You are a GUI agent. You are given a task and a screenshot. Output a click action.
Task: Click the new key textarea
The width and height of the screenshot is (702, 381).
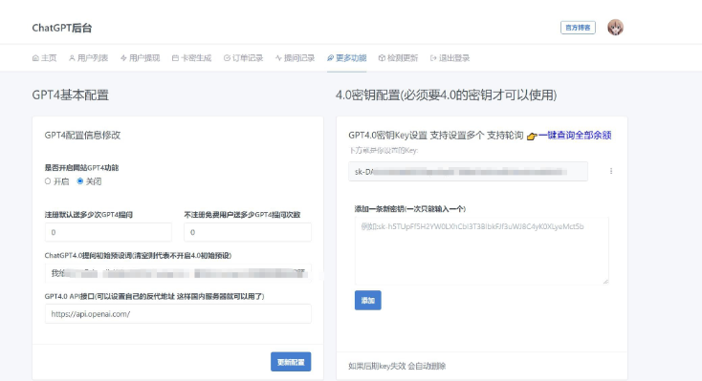pos(482,250)
